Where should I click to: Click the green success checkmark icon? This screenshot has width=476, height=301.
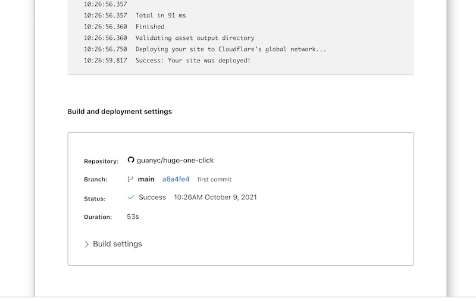[131, 197]
